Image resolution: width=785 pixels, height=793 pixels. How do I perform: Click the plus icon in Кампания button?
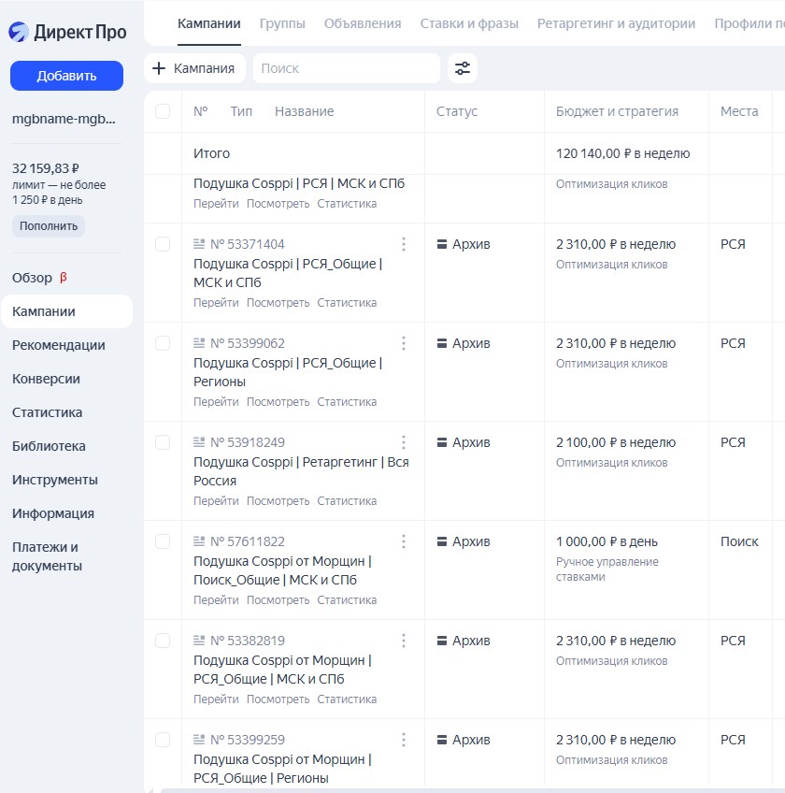159,68
